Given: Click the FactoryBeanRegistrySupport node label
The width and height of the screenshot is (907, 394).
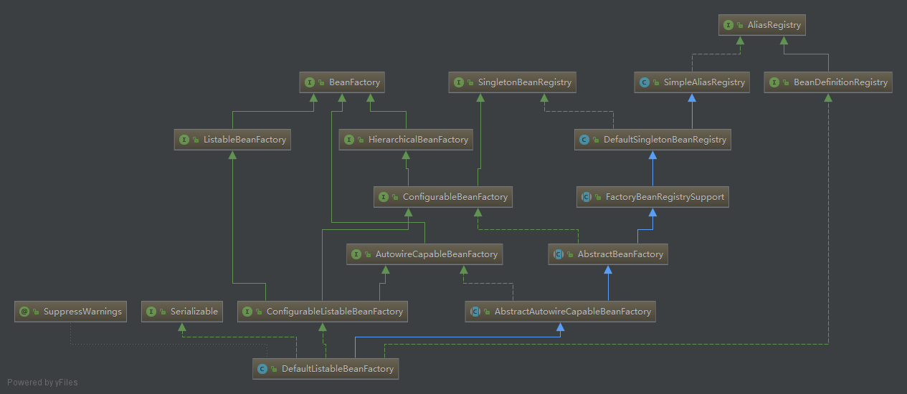Looking at the screenshot, I should (665, 197).
